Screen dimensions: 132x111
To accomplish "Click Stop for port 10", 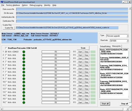I will [86, 82].
